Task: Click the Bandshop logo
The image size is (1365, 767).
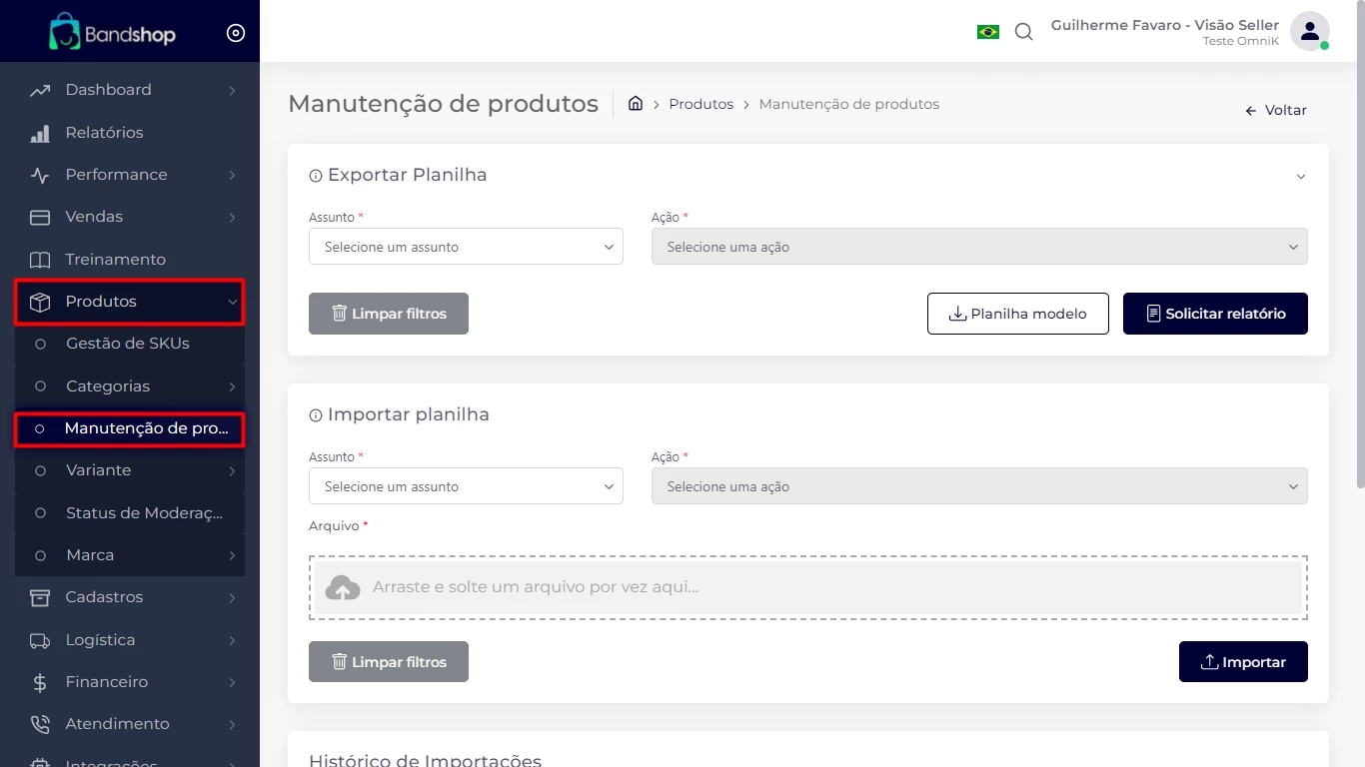Action: (x=112, y=33)
